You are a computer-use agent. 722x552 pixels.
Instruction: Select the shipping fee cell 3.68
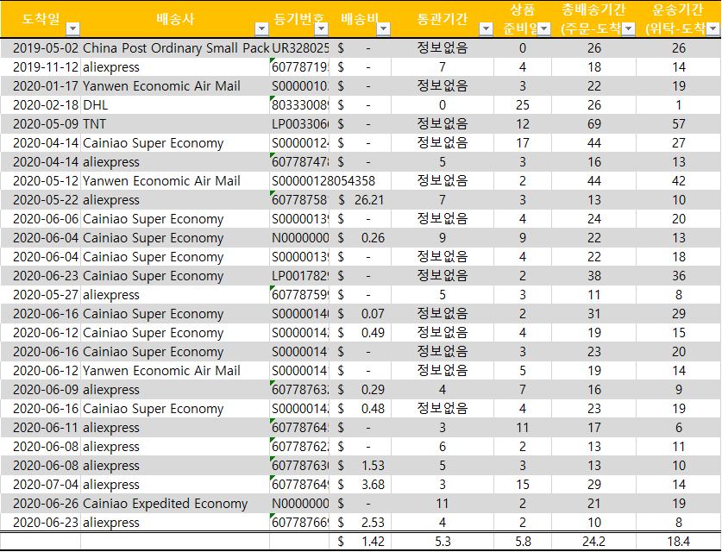361,485
